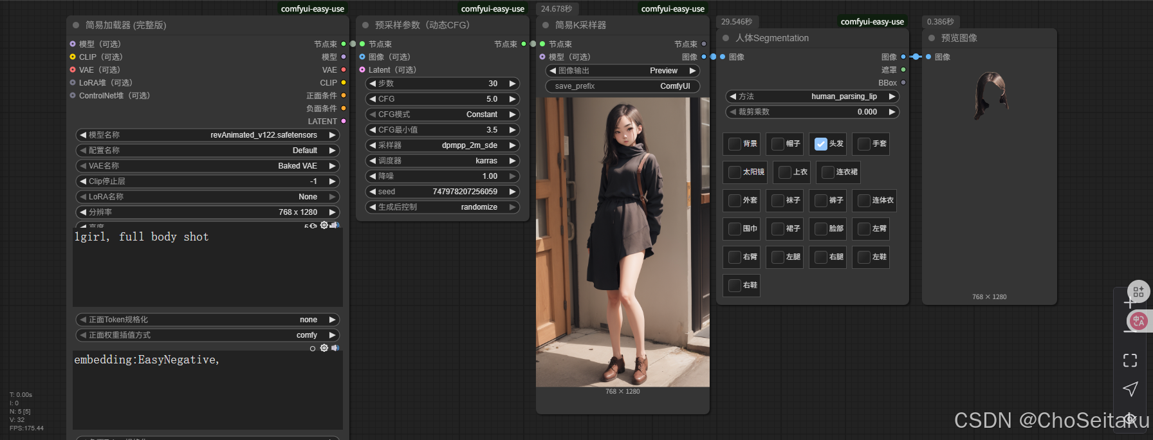The height and width of the screenshot is (440, 1153).
Task: Collapse the 预采样参数 node title dot
Action: coord(365,25)
